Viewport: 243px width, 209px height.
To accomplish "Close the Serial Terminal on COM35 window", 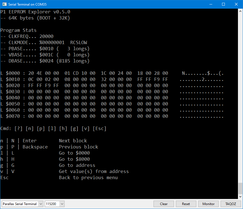I will (x=236, y=4).
